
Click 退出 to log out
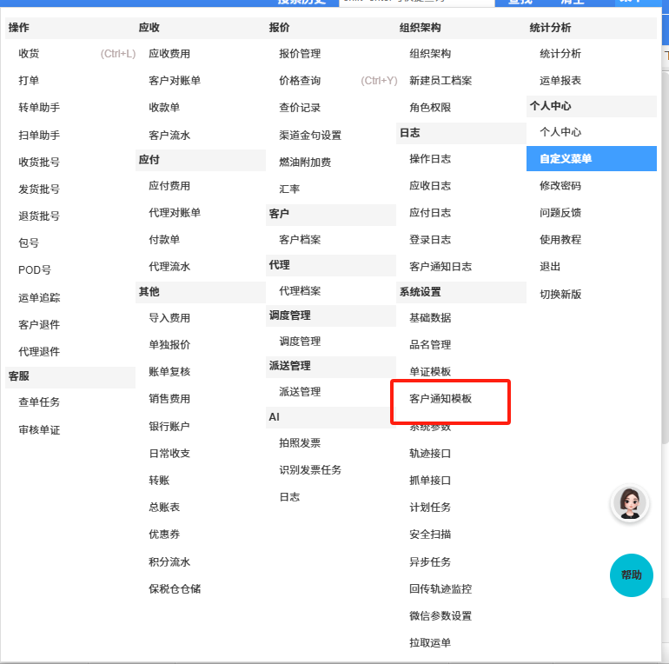[x=550, y=267]
